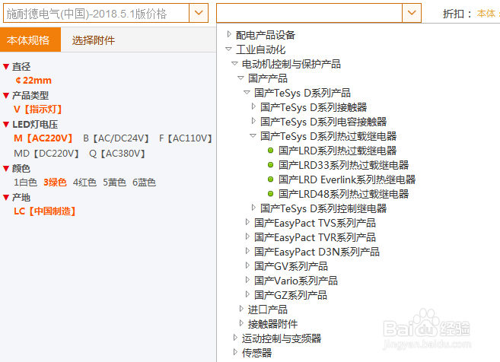This screenshot has height=362, width=500.
Task: Open the 施耐德电气 price list dropdown arrow
Action: [x=199, y=13]
